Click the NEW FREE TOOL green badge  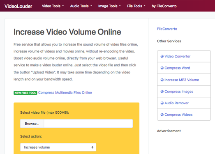click(x=25, y=93)
